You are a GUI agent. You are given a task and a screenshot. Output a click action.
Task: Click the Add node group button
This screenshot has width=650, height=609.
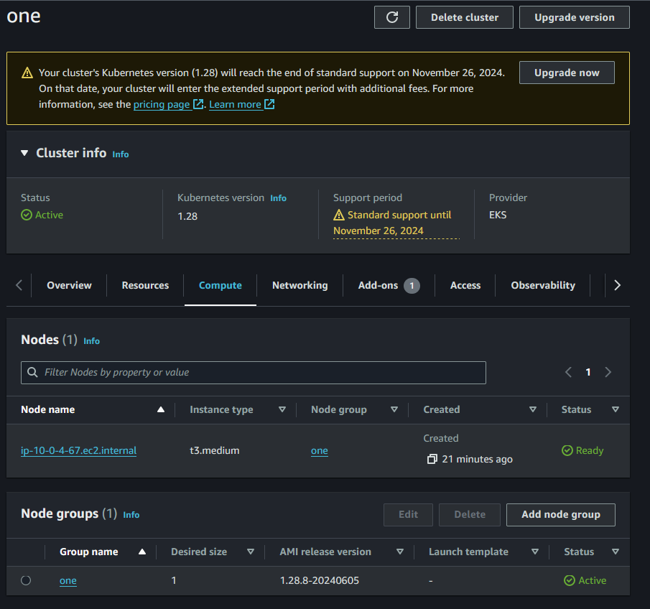(x=560, y=514)
